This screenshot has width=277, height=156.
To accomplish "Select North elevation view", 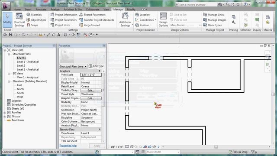I will point(20,89).
